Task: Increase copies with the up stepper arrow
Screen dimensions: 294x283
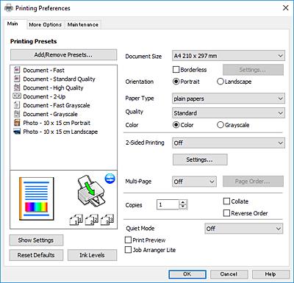Action: 183,202
